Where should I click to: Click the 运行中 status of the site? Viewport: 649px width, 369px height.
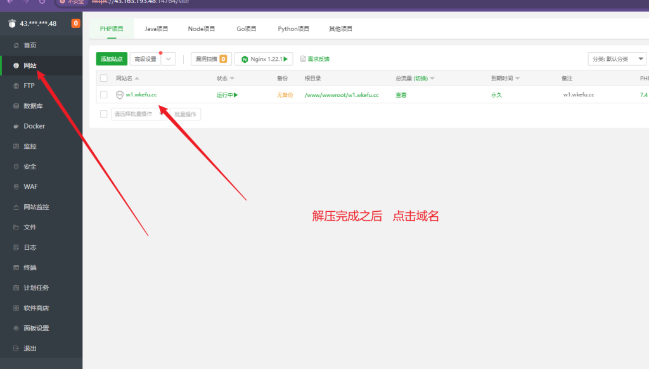pyautogui.click(x=227, y=94)
